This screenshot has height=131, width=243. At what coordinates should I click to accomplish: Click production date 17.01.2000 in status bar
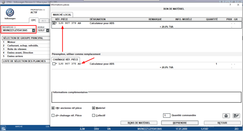tap(181, 129)
